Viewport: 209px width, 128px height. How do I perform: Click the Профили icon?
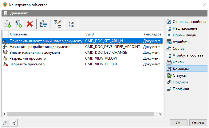pos(169,89)
